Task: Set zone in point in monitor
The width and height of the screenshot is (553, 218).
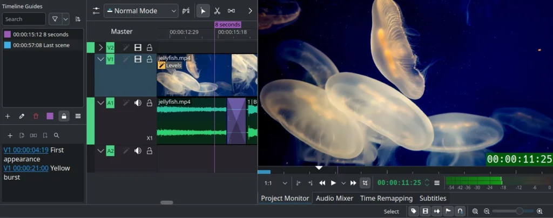Action: point(298,183)
